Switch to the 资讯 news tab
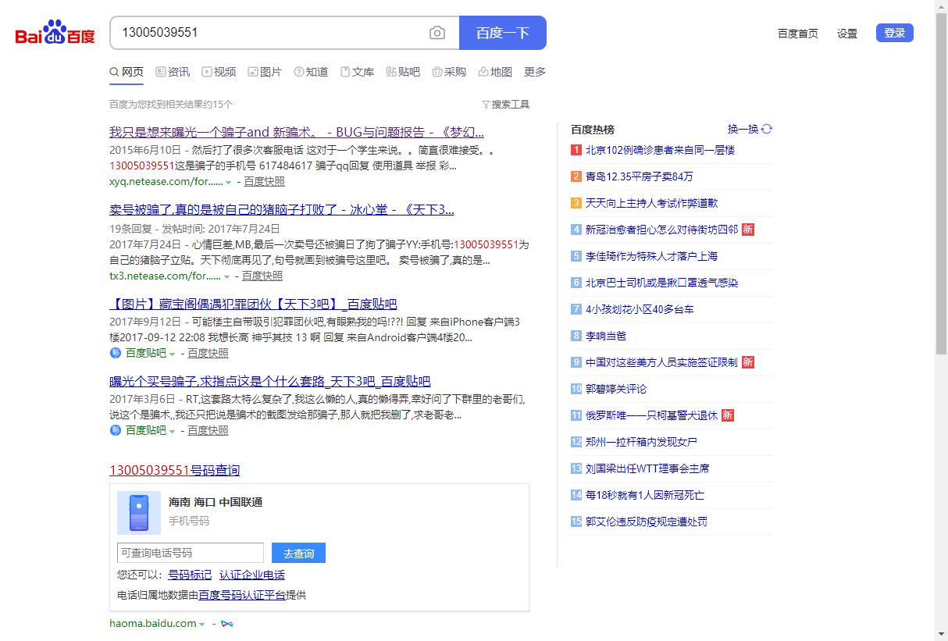The height and width of the screenshot is (641, 948). [x=173, y=72]
